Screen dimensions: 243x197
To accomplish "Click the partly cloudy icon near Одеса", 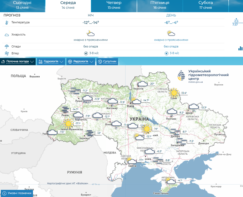I will coord(131,160).
